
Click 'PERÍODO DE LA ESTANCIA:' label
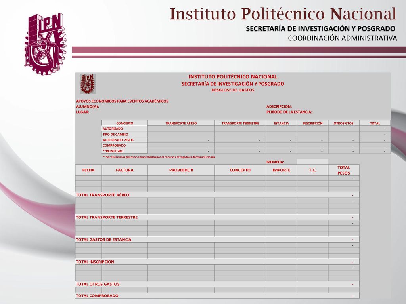pyautogui.click(x=289, y=112)
